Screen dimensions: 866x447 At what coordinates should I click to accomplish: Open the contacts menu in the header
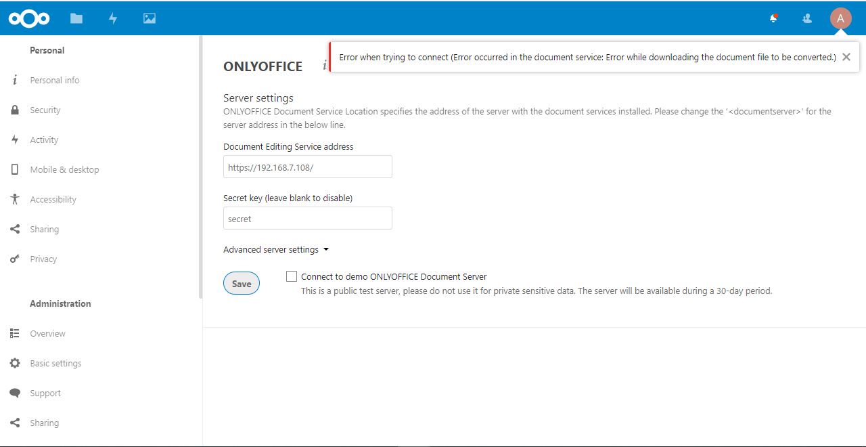tap(806, 18)
